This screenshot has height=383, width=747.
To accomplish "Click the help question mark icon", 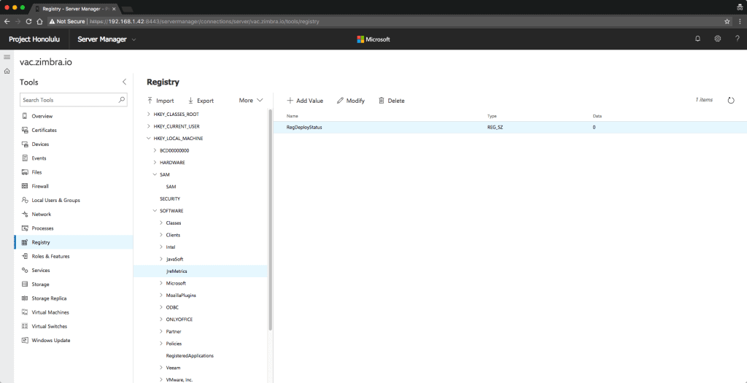I will click(x=737, y=39).
